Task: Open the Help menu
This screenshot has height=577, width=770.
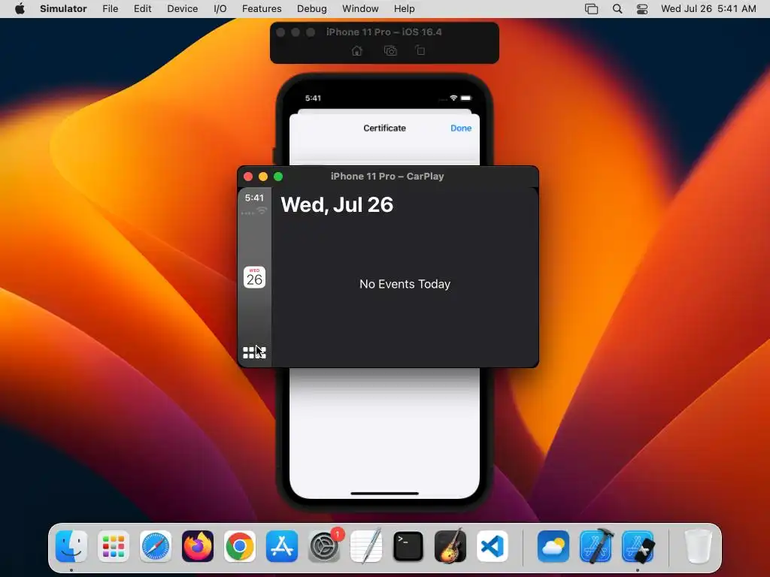Action: click(404, 9)
